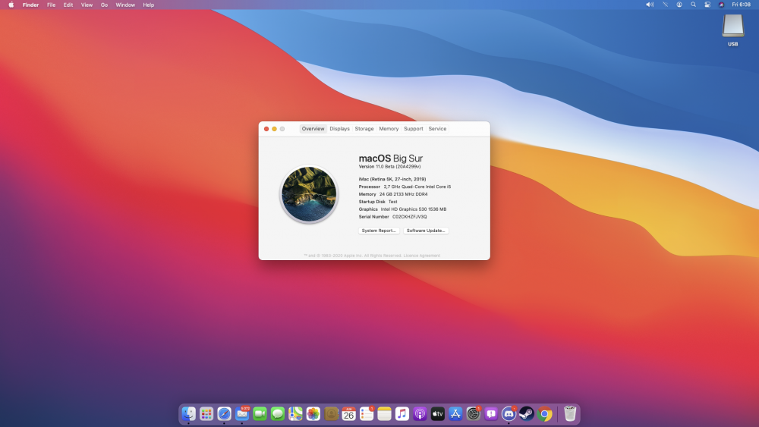Open the Finder menu

[x=30, y=5]
